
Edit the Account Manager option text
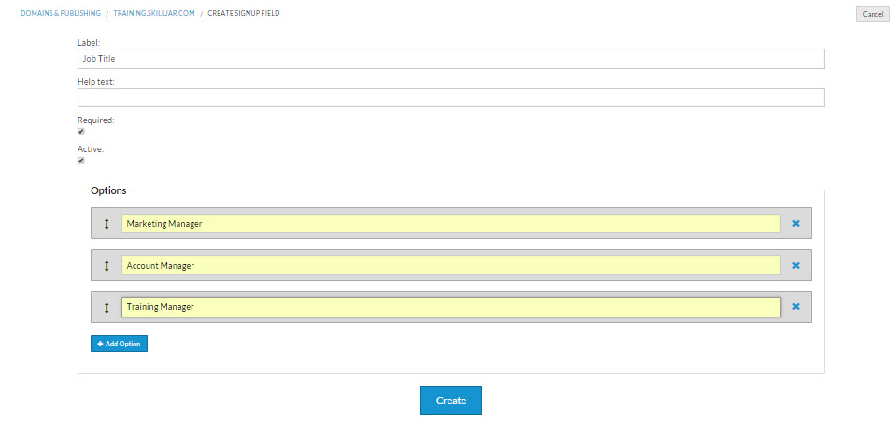[450, 266]
